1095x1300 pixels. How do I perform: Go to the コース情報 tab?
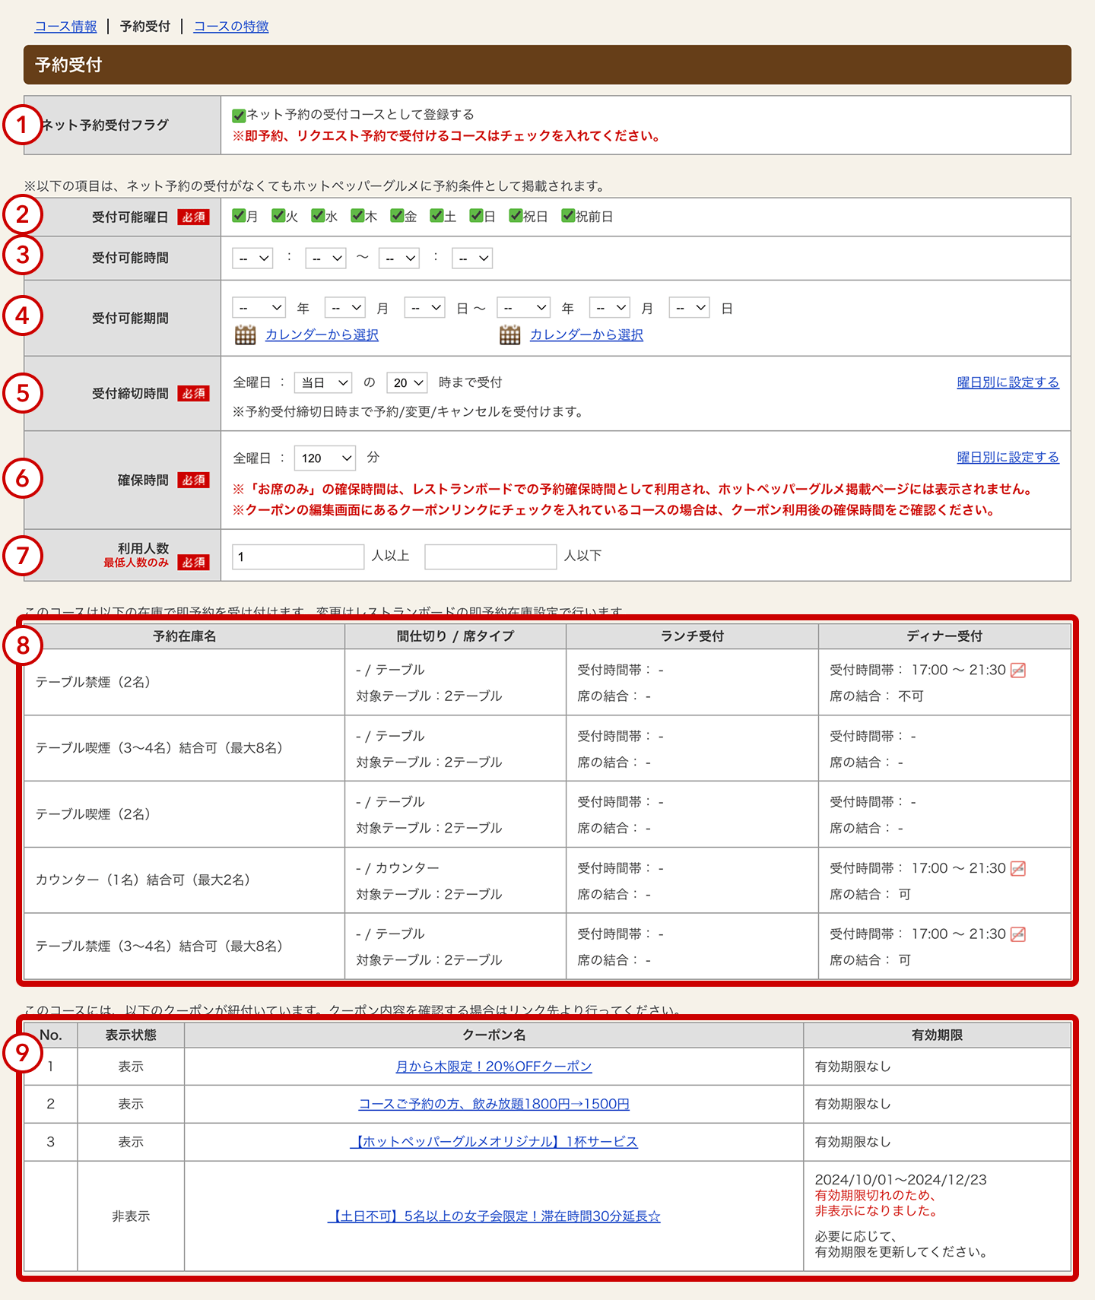point(65,27)
